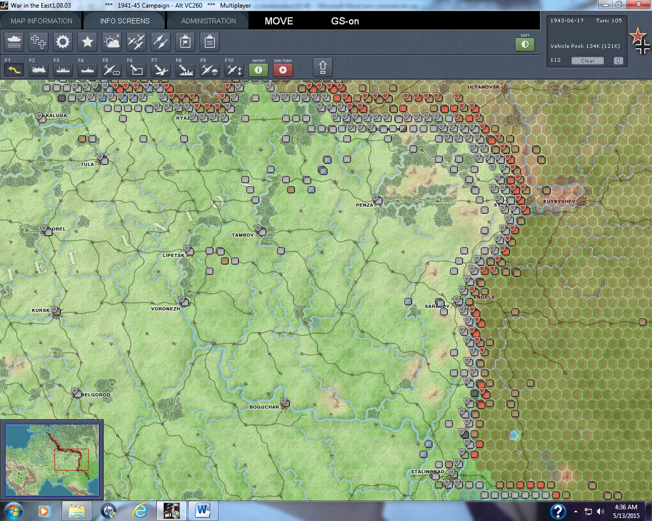Open the order of battle tank icon
Screen dimensions: 652x521
click(14, 42)
